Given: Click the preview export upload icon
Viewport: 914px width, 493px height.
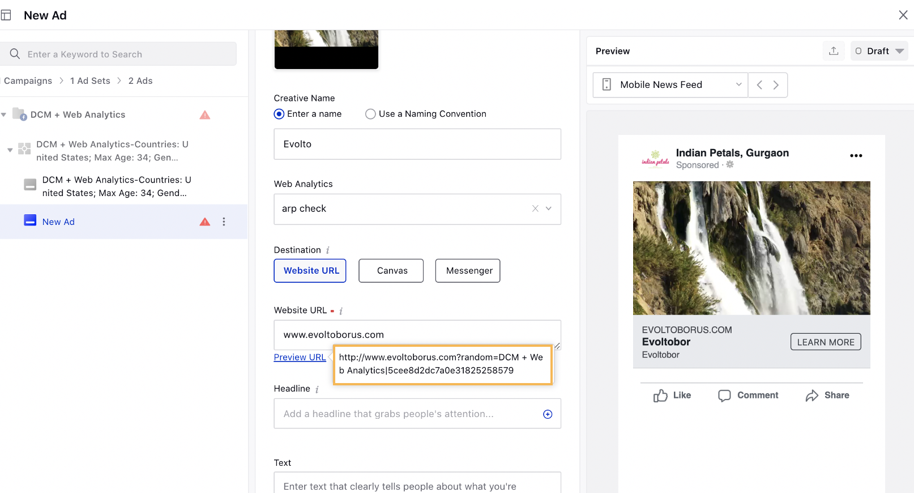Looking at the screenshot, I should pos(834,51).
